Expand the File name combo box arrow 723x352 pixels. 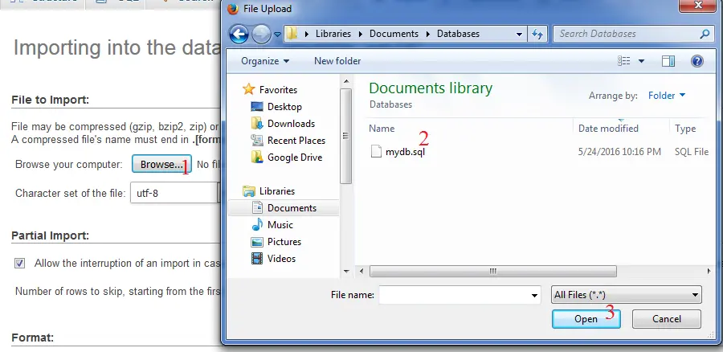click(535, 296)
